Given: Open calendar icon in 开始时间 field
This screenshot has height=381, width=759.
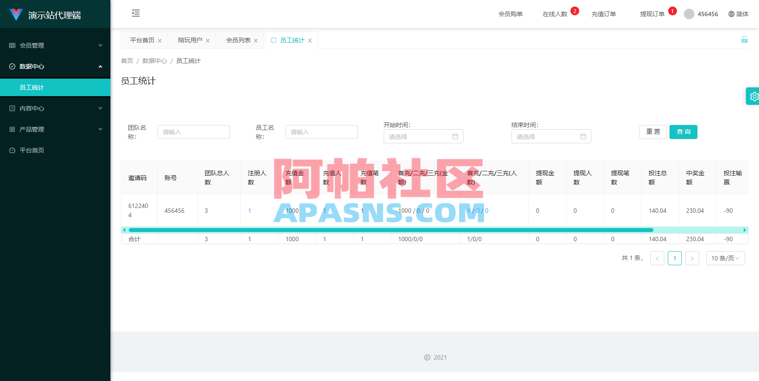Looking at the screenshot, I should [x=455, y=136].
